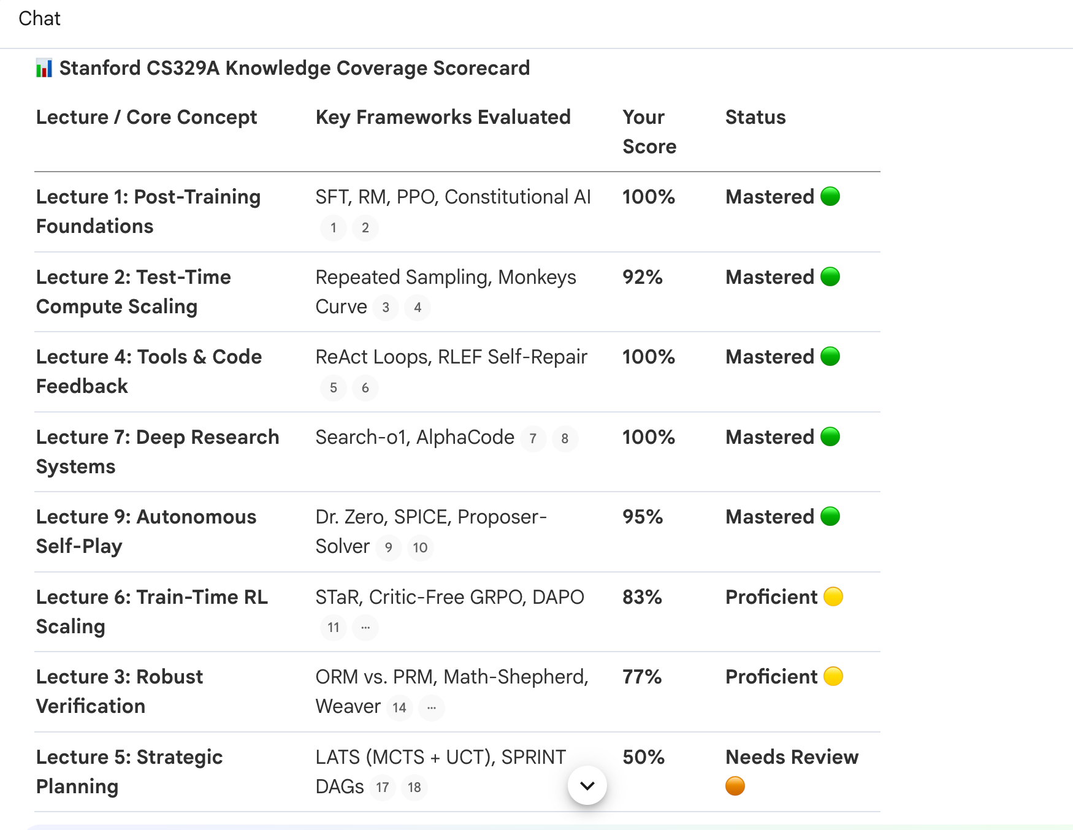Click the orange Needs Review status dot
Viewport: 1073px width, 830px height.
(x=735, y=786)
